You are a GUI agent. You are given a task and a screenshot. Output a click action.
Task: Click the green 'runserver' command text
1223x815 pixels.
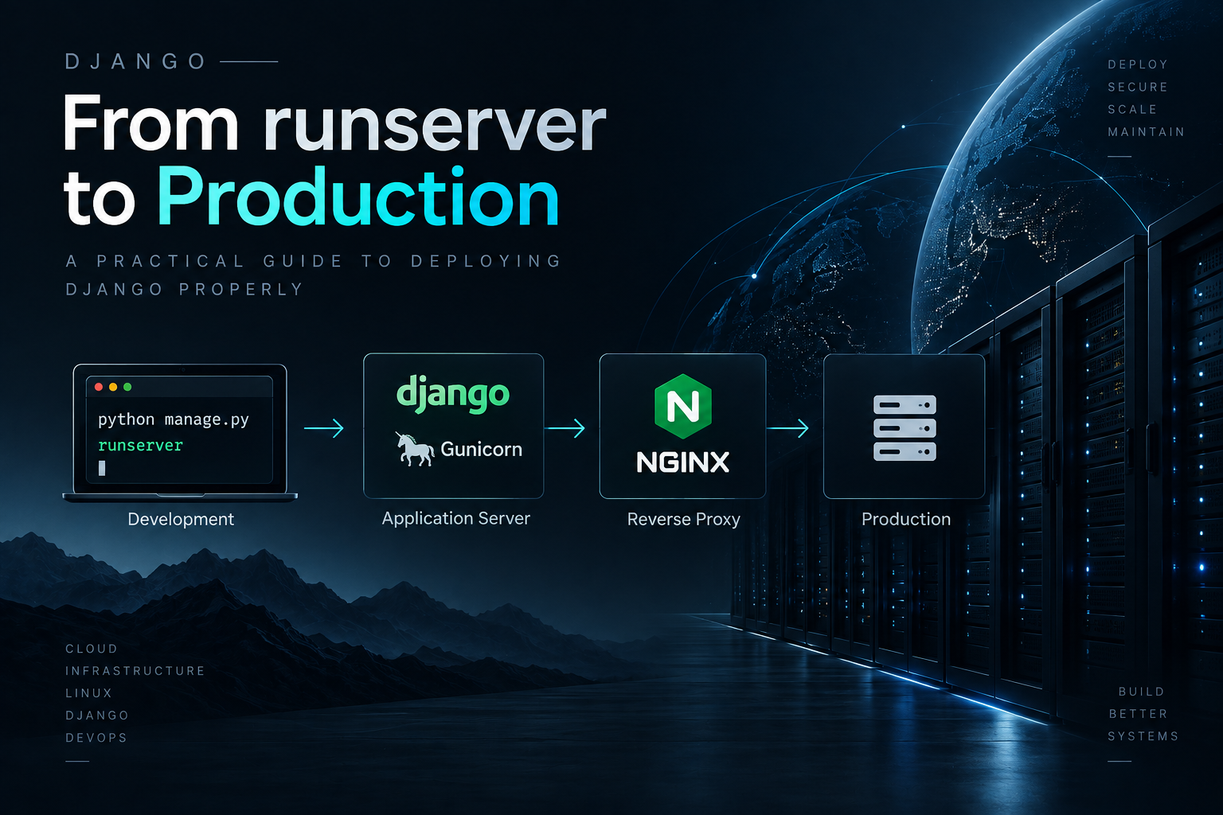pos(140,446)
